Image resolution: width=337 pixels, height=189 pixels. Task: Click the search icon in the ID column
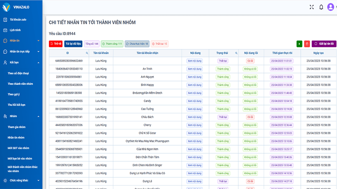tap(87, 53)
